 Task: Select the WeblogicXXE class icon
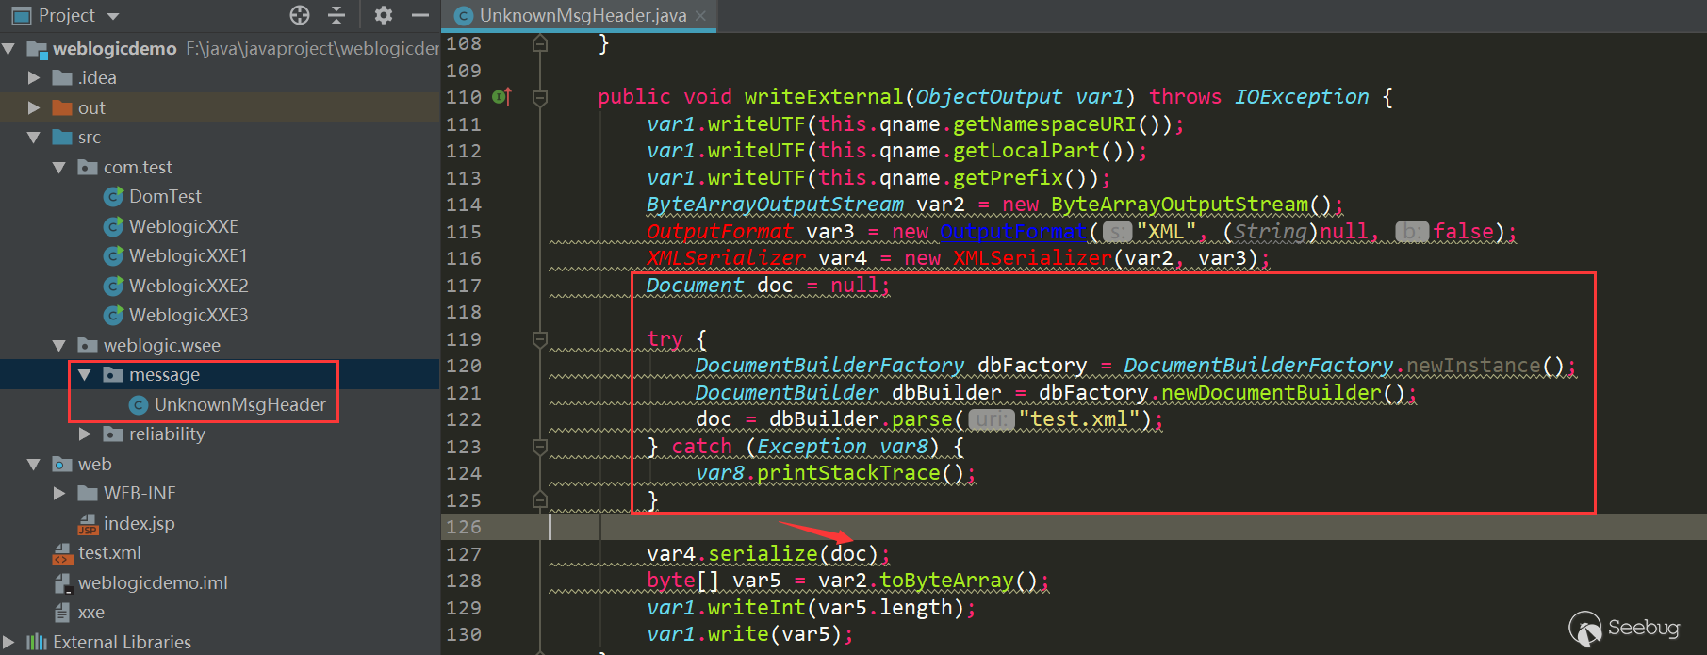113,226
